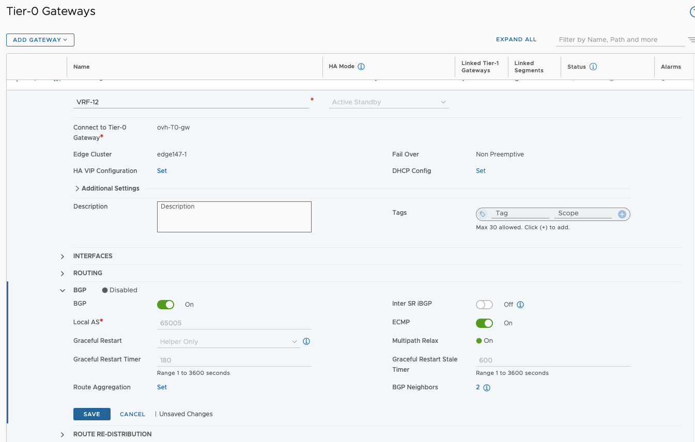Disable the ECMP toggle
The image size is (695, 442).
point(484,323)
